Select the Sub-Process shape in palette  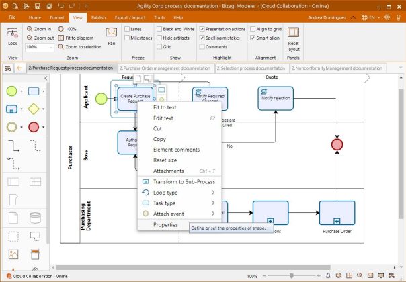[x=11, y=109]
